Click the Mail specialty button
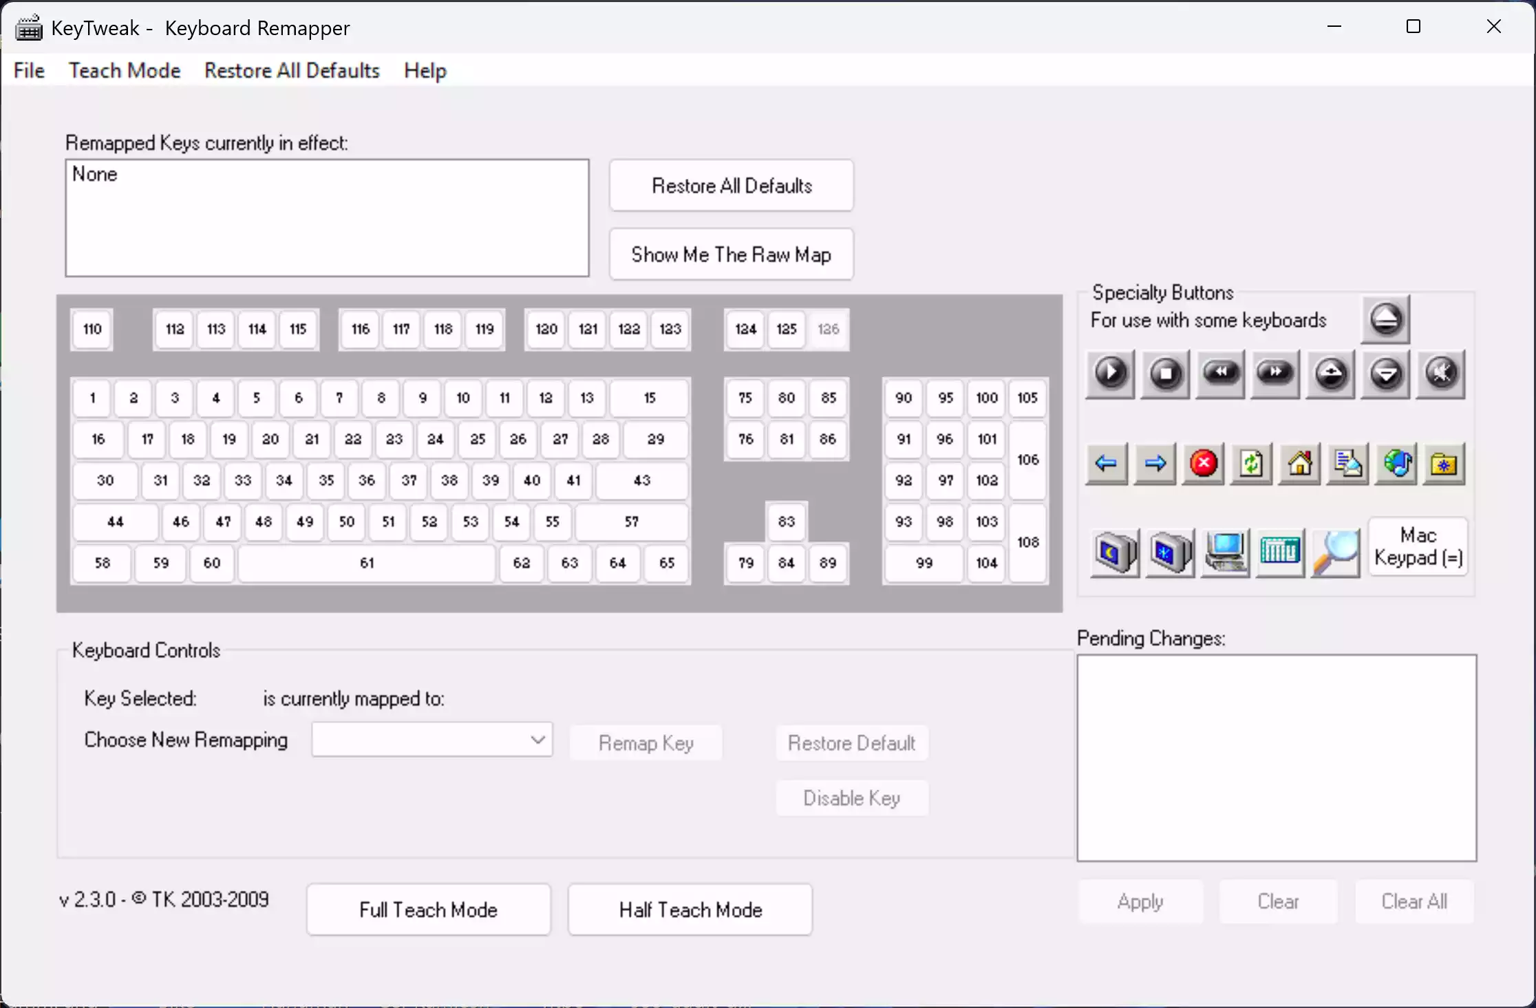 pos(1347,464)
